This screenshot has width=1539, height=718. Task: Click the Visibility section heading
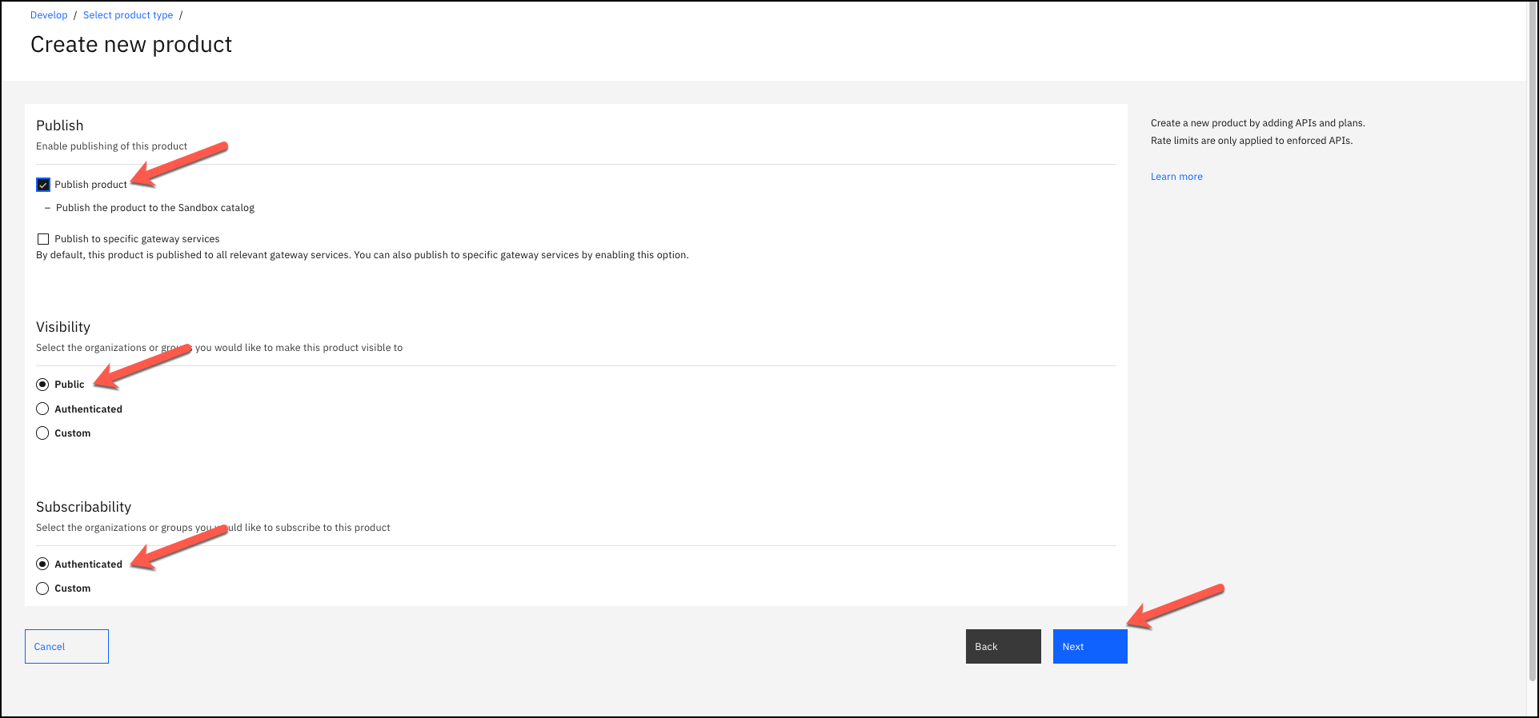pos(63,327)
